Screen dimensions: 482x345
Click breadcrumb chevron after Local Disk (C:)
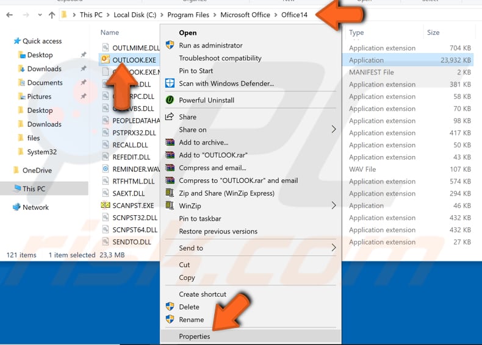pos(162,15)
